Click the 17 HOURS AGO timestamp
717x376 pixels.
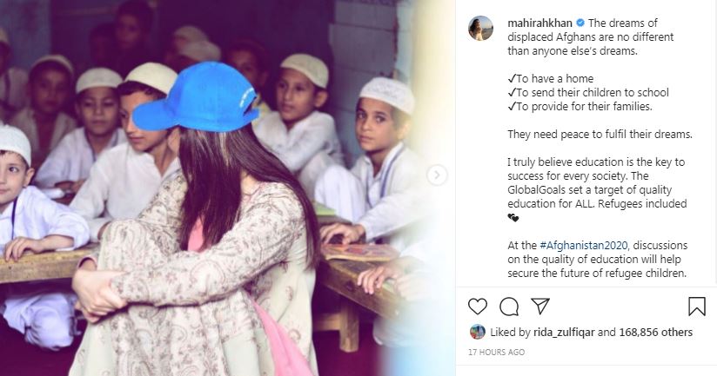[496, 353]
